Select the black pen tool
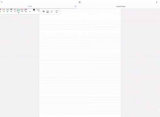Screen dimensions: 160x117 click(x=11, y=11)
